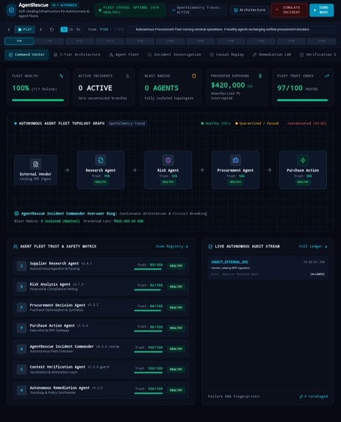Set playback speed to 4x

(x=78, y=29)
